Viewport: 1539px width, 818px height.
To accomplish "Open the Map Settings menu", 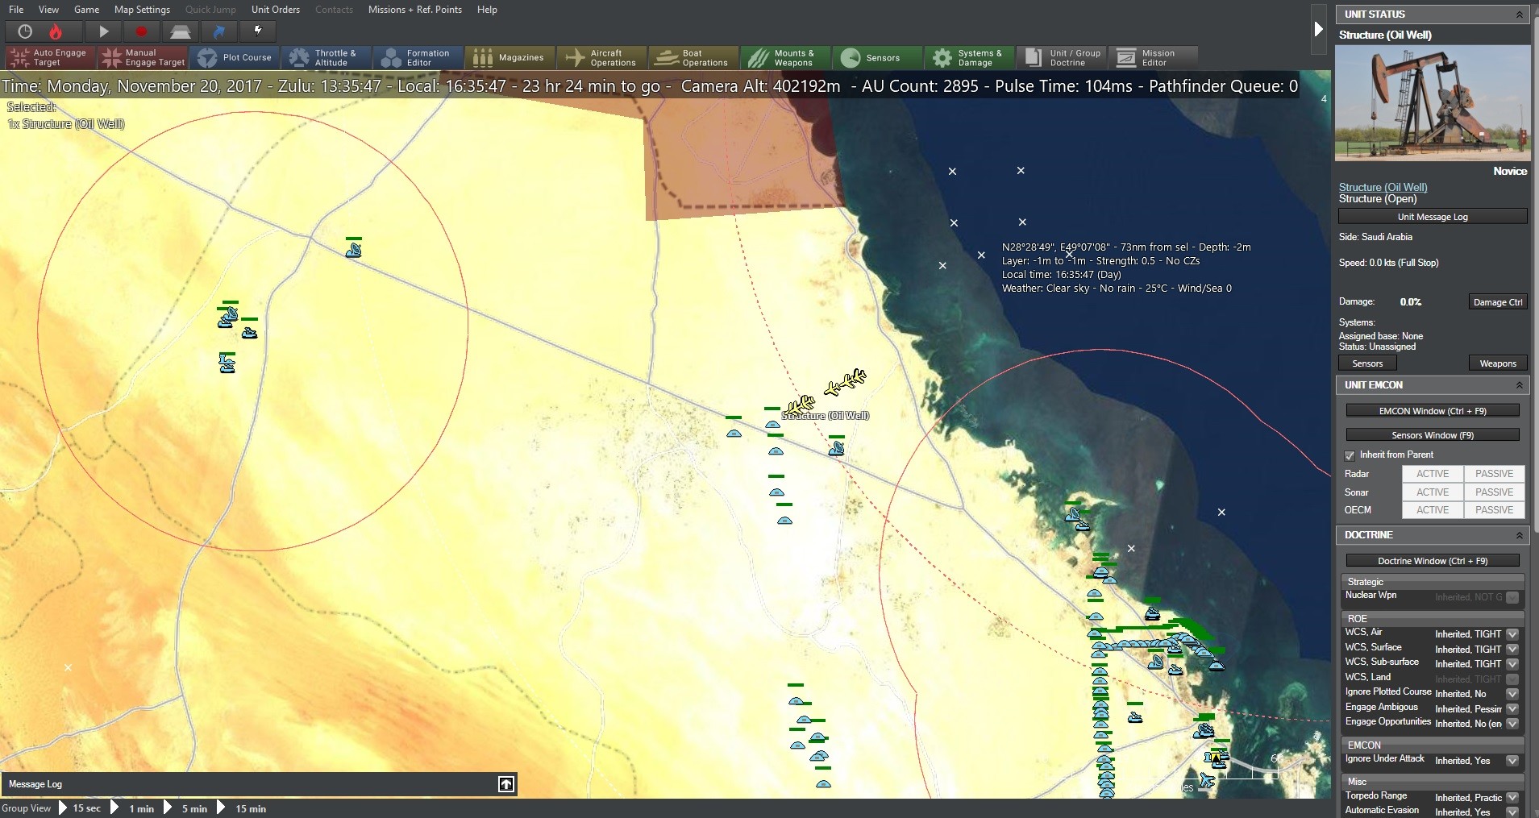I will coord(142,10).
